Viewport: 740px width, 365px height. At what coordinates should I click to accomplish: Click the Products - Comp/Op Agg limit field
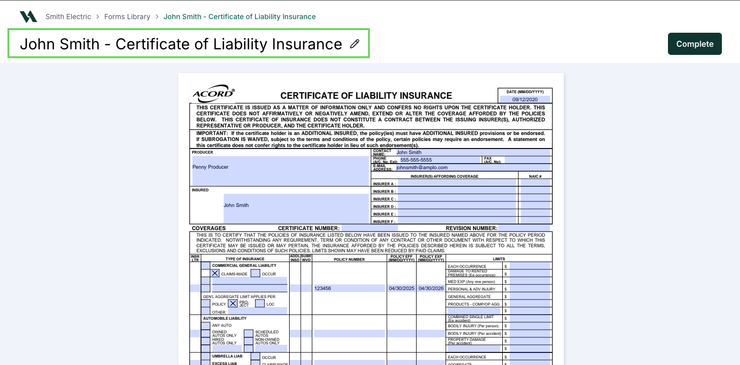point(530,304)
